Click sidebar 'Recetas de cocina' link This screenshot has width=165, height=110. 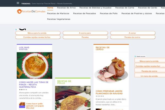150,70
